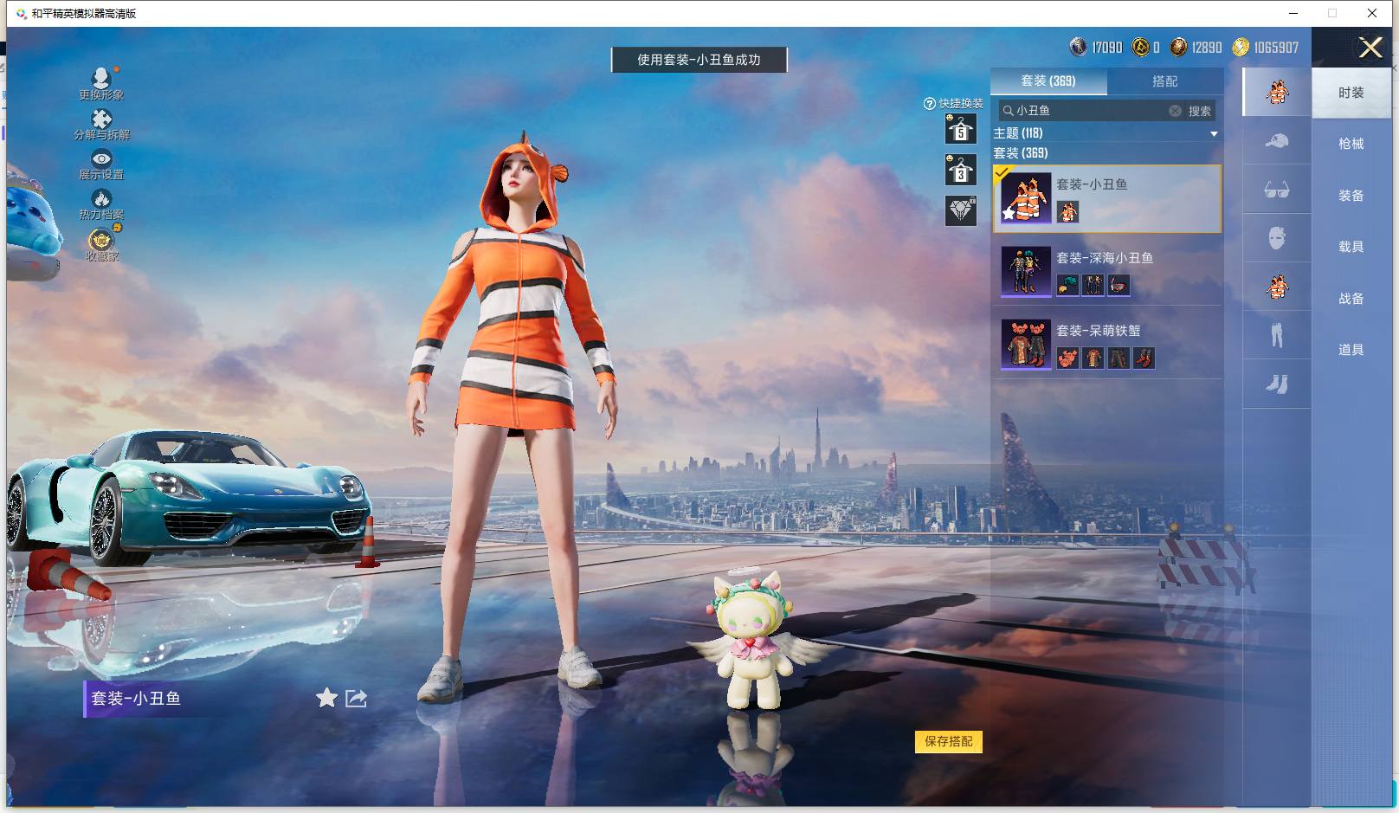Click the small piece icon under 套装-小丑鱼

[x=1067, y=211]
